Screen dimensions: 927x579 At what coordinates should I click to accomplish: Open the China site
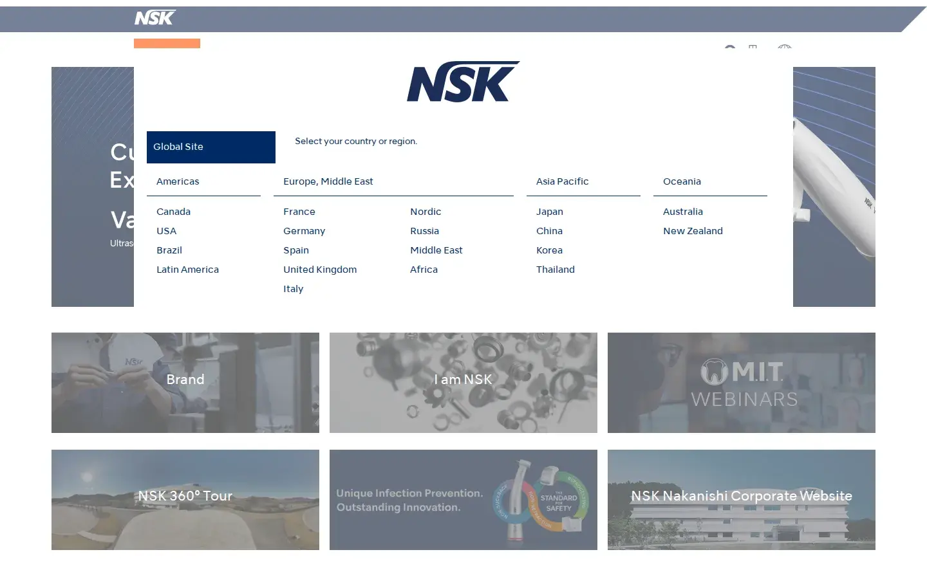coord(549,231)
